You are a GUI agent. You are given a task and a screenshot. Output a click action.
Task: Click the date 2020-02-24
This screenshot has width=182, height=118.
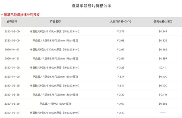12,113
